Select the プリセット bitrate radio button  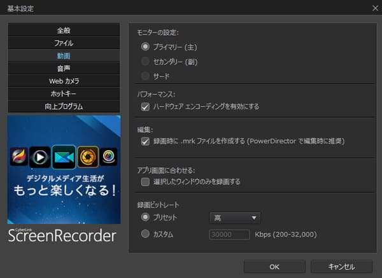pyautogui.click(x=145, y=217)
